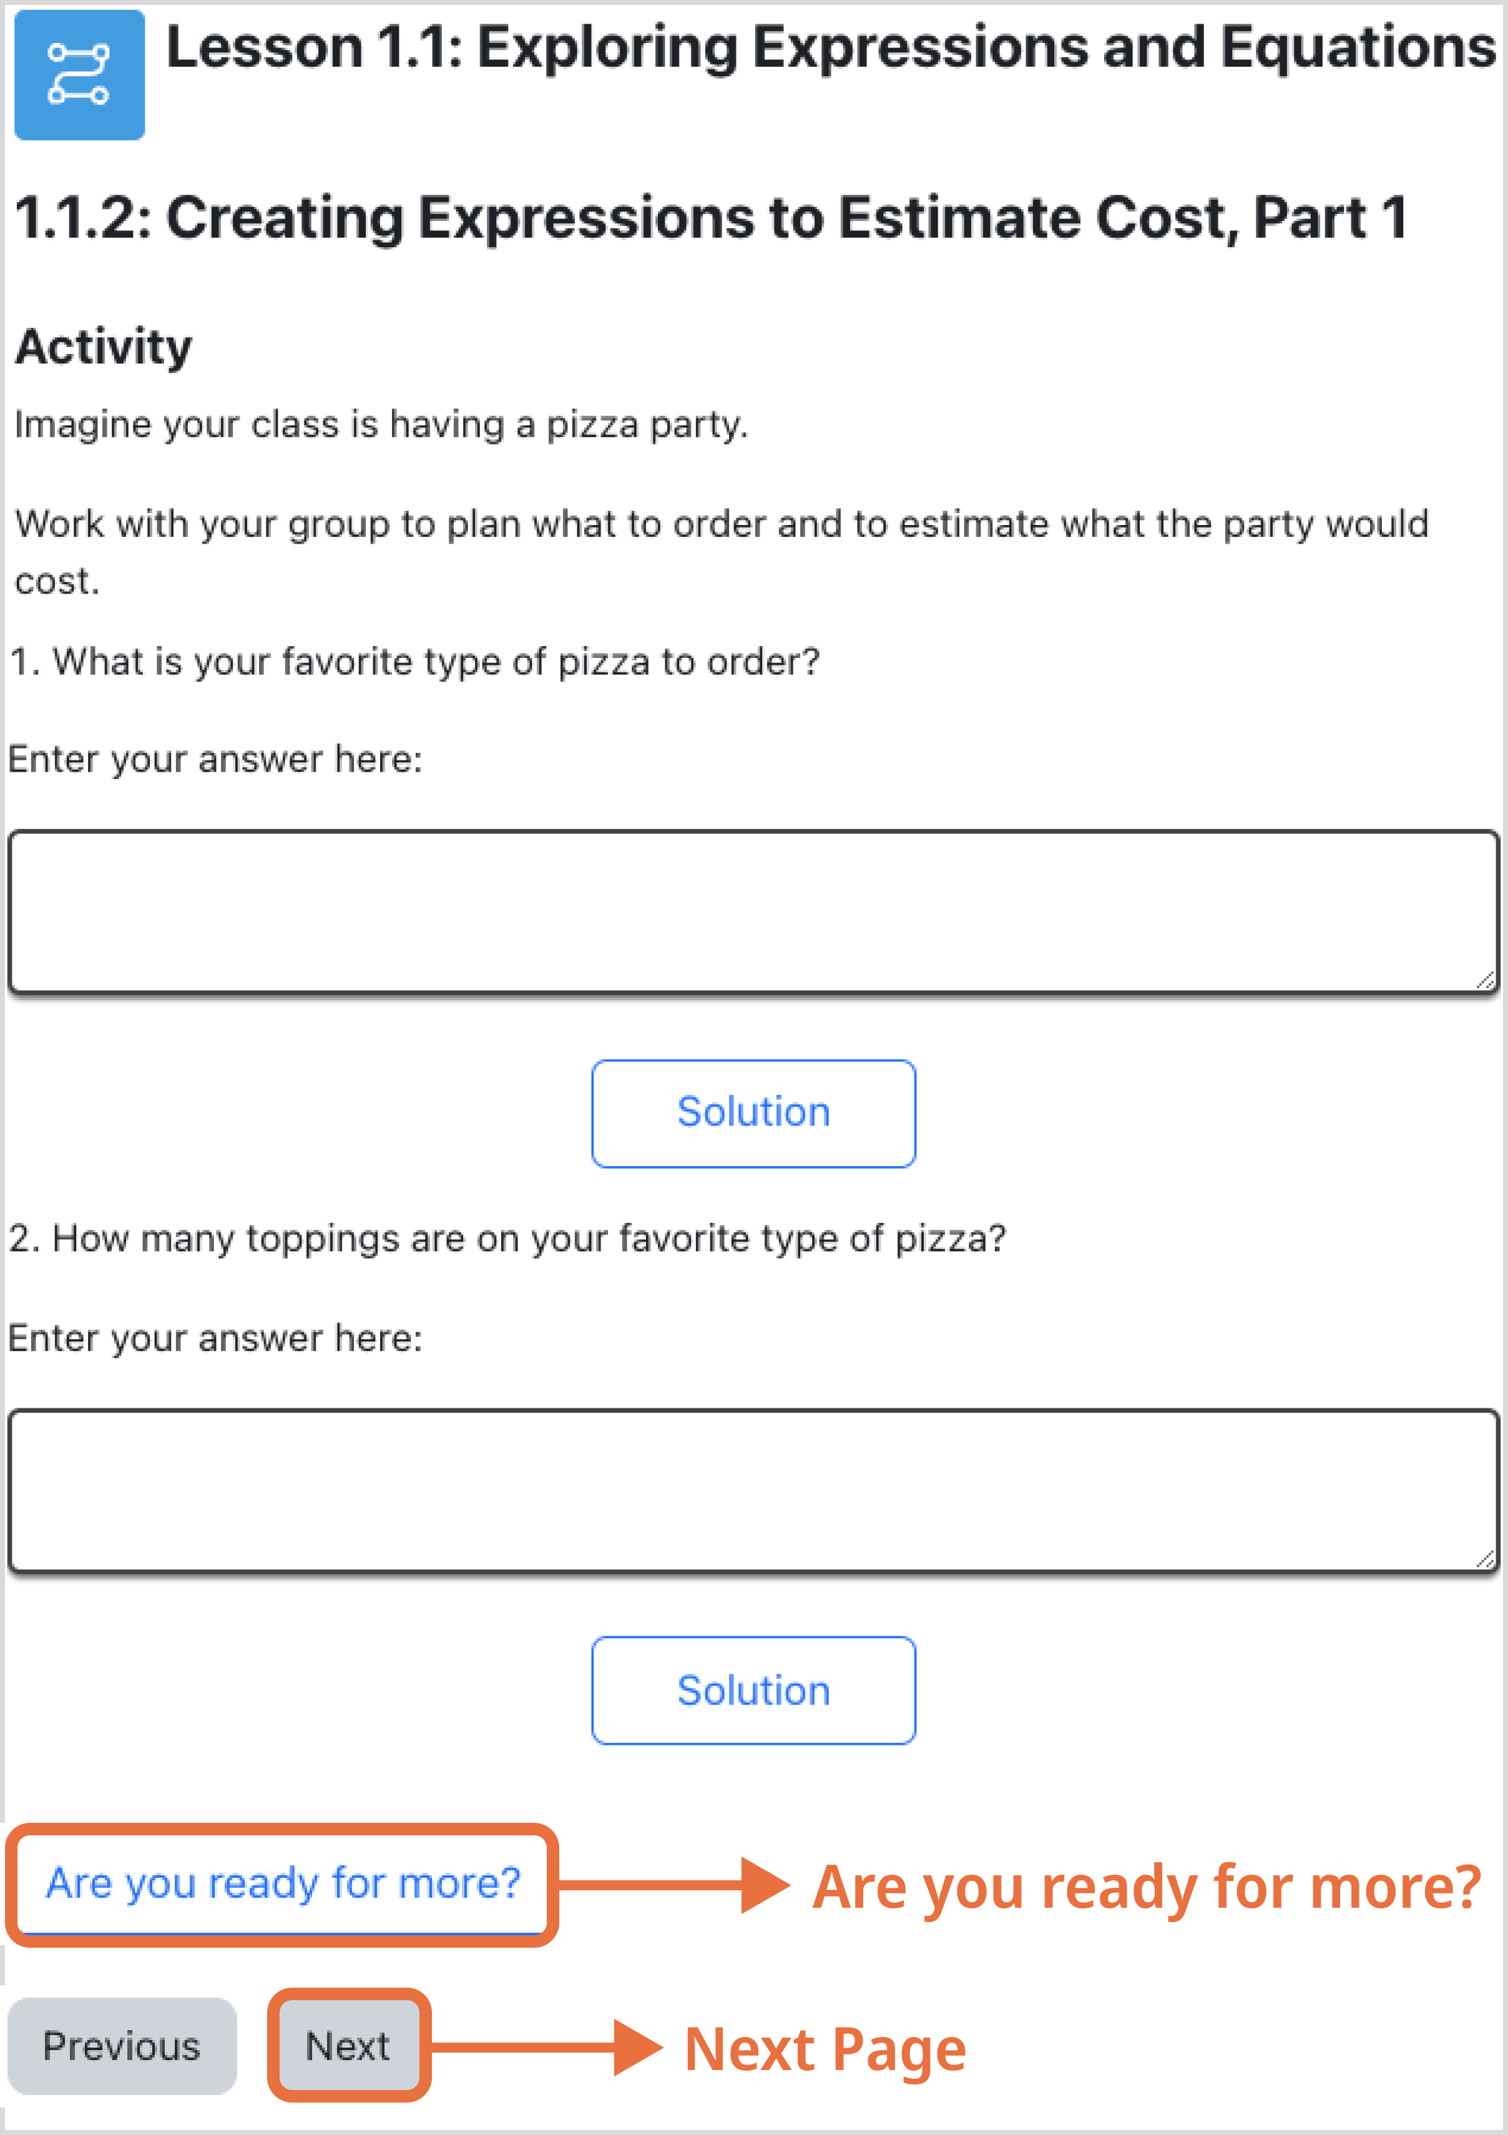Image resolution: width=1508 pixels, height=2135 pixels.
Task: Click resize handle of the second answer box
Action: 1485,1559
